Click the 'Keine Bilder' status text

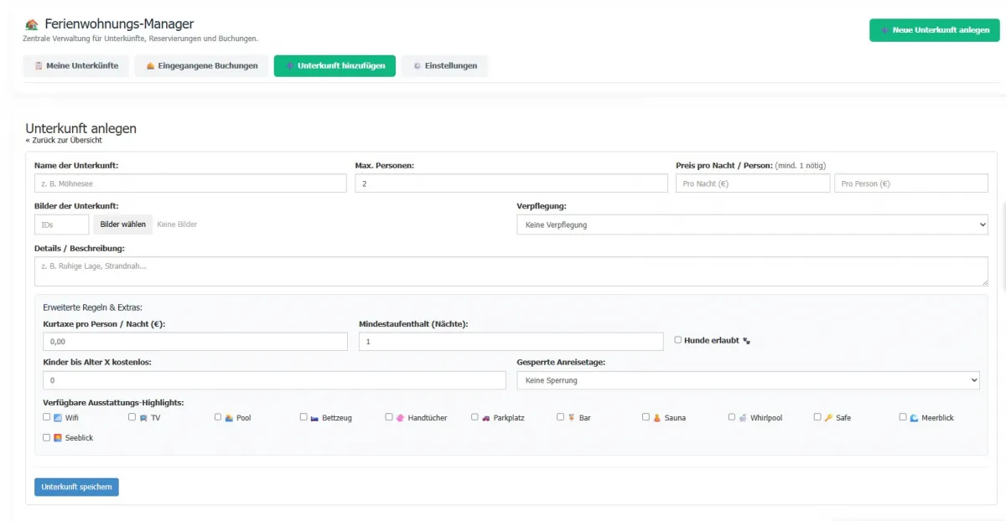(x=177, y=224)
